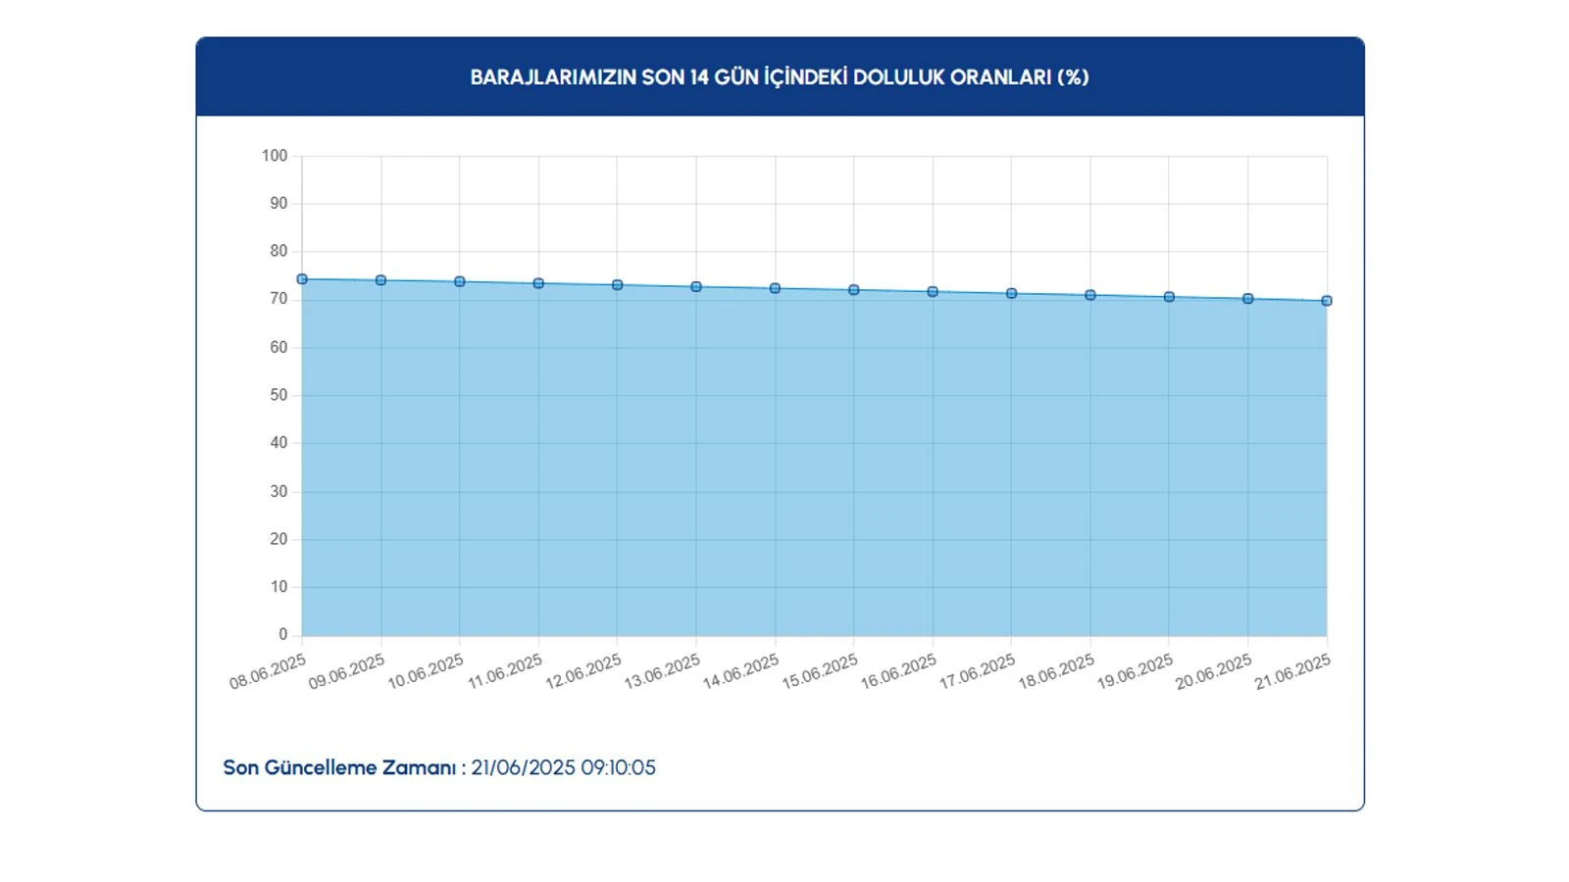This screenshot has width=1569, height=882.
Task: Click the data point for 17.06.2025
Action: [x=1012, y=293]
